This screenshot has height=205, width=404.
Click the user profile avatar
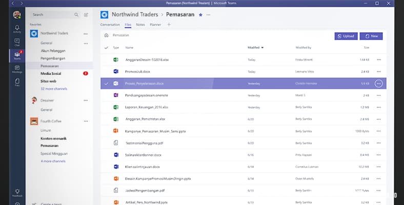(x=17, y=15)
